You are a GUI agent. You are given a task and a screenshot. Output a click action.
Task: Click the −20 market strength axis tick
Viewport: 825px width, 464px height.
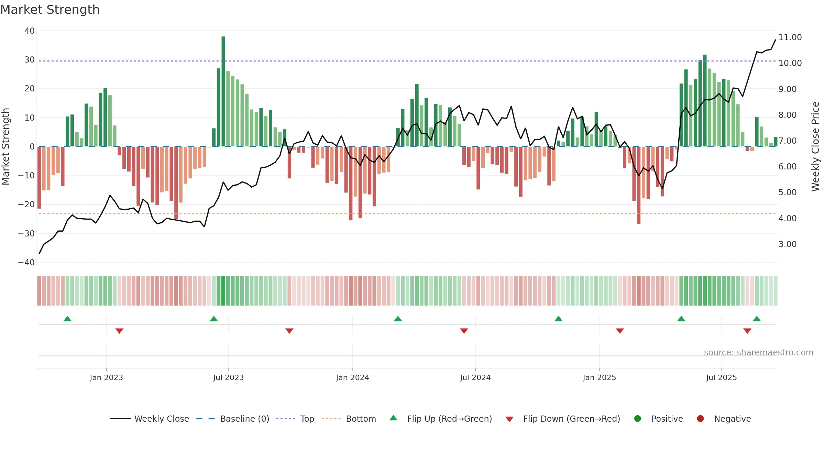coord(26,204)
